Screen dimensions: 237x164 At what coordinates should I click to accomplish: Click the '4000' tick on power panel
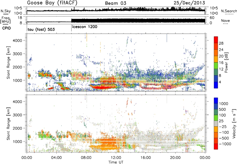17,41
